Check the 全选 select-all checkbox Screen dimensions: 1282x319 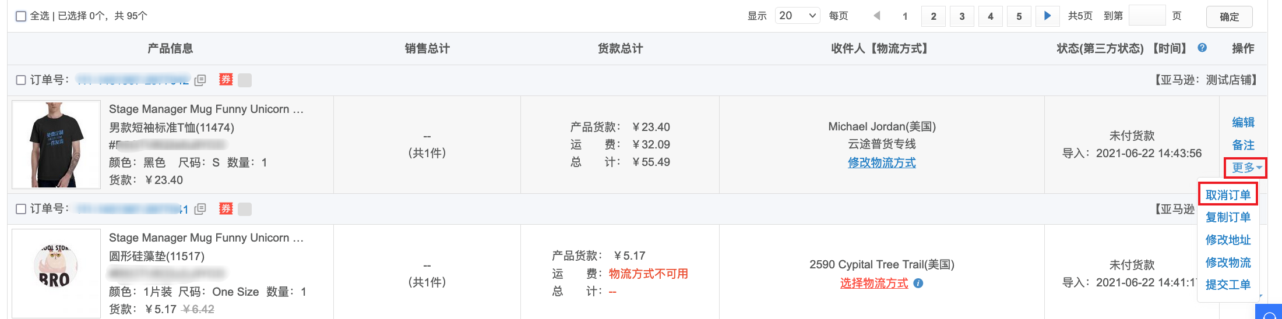(21, 16)
